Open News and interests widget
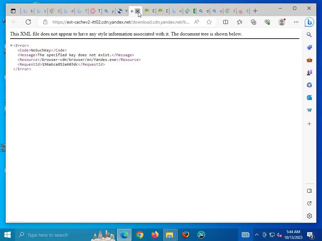 point(245,235)
